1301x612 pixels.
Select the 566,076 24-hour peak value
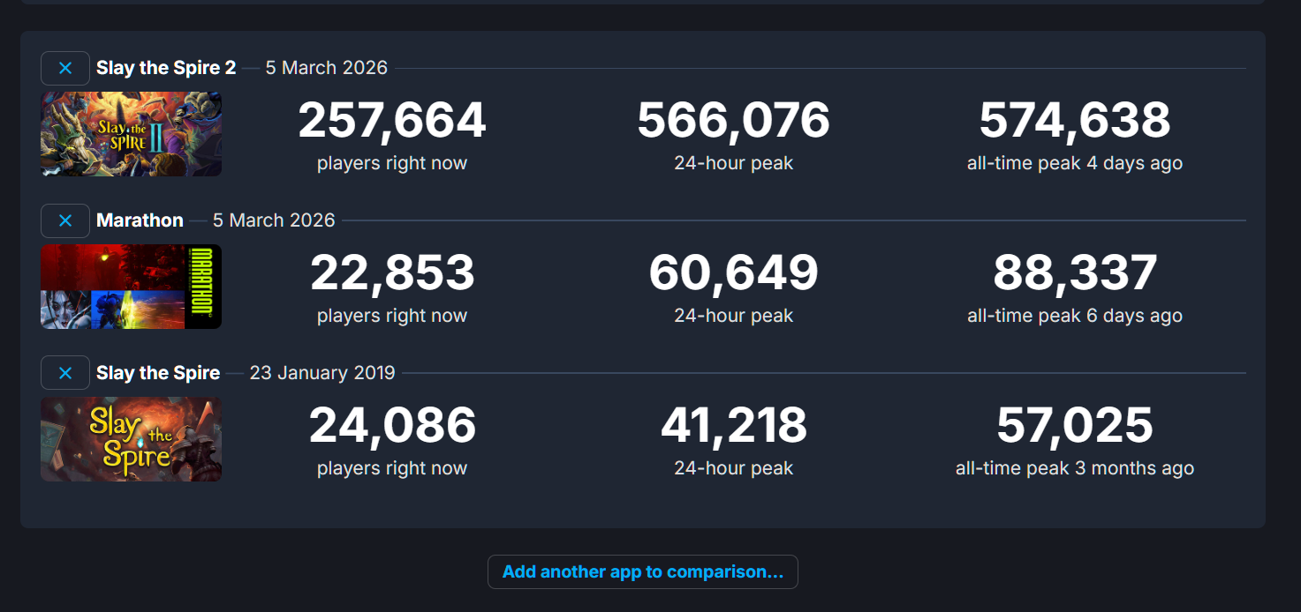[x=734, y=121]
